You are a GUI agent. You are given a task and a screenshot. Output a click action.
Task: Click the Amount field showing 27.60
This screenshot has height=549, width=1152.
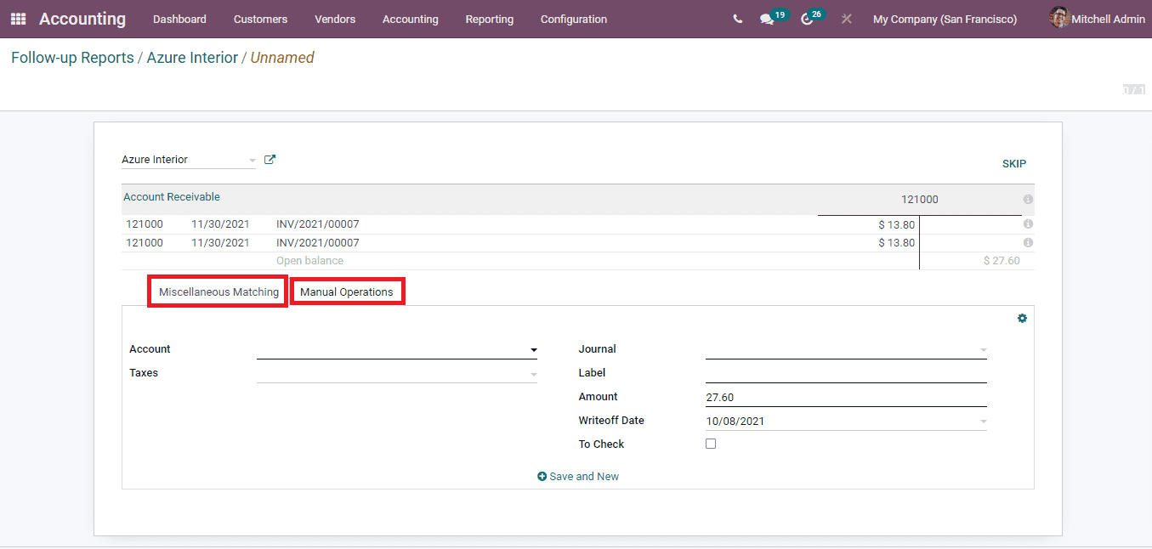[846, 396]
